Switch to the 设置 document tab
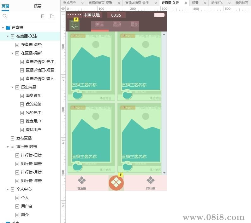This screenshot has width=251, height=223. pyautogui.click(x=195, y=3)
